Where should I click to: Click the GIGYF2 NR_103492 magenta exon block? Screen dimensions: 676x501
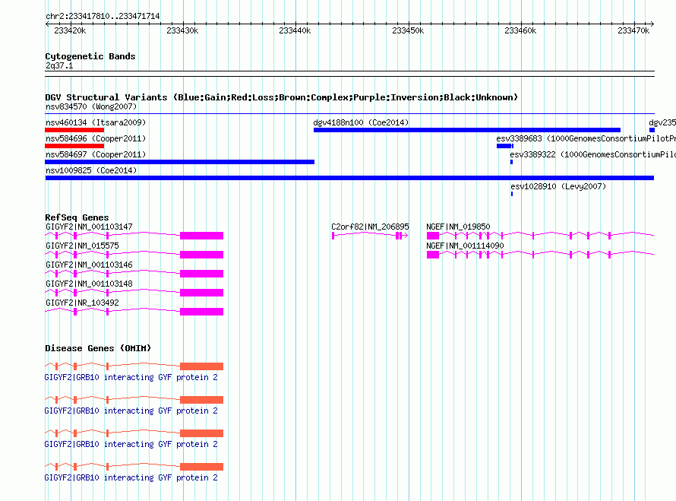pos(201,312)
